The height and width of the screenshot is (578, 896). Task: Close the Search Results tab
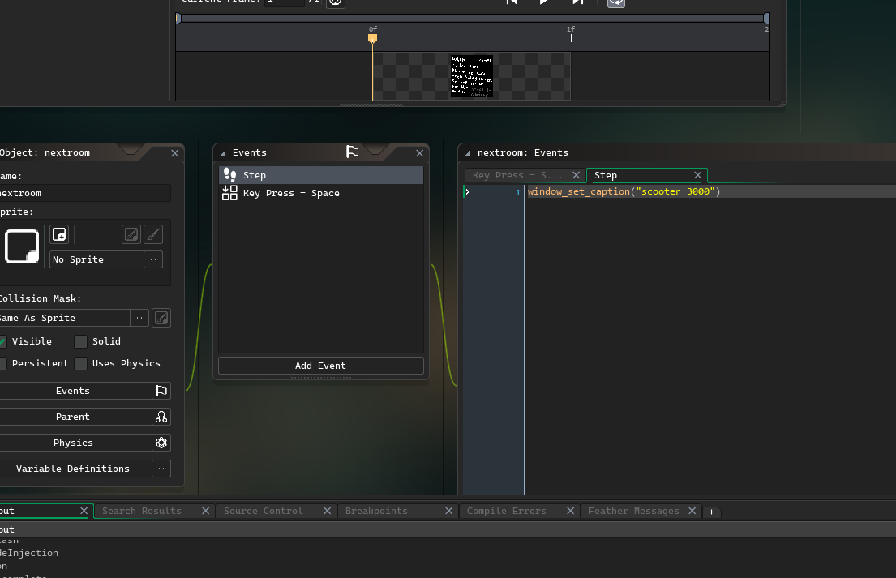[x=206, y=511]
